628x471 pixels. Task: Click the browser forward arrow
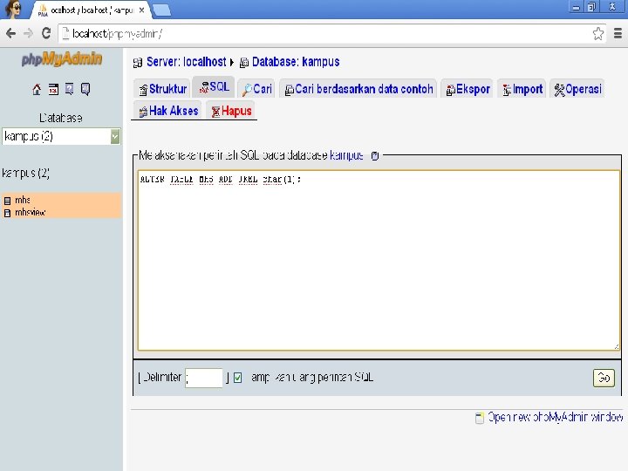tap(28, 33)
